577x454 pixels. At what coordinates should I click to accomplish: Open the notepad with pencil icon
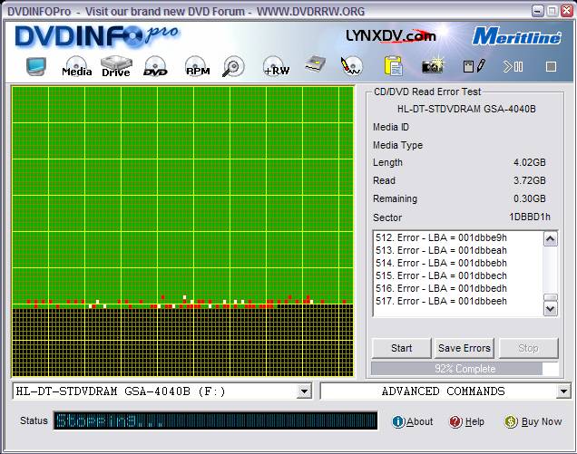pos(474,66)
